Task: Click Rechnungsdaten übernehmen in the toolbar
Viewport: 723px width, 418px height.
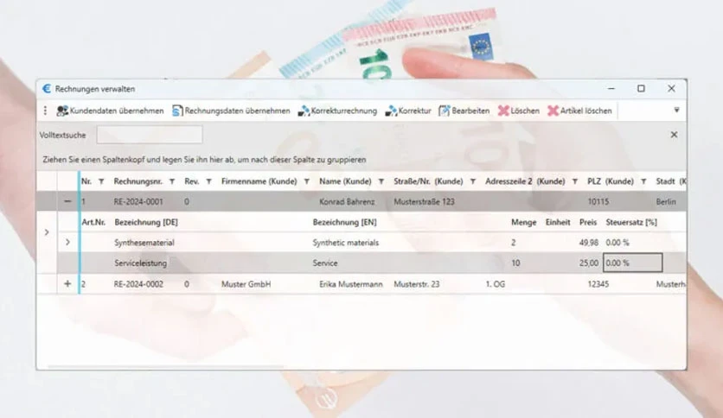Action: pos(231,111)
